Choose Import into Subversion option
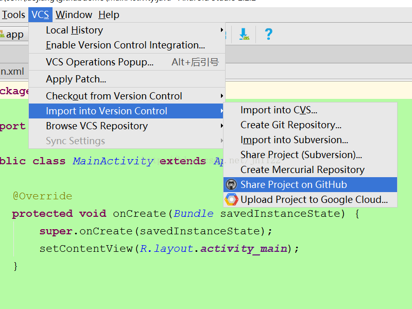This screenshot has height=309, width=412. click(x=310, y=140)
